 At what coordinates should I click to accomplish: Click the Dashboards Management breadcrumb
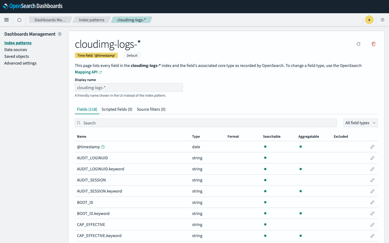pos(50,20)
